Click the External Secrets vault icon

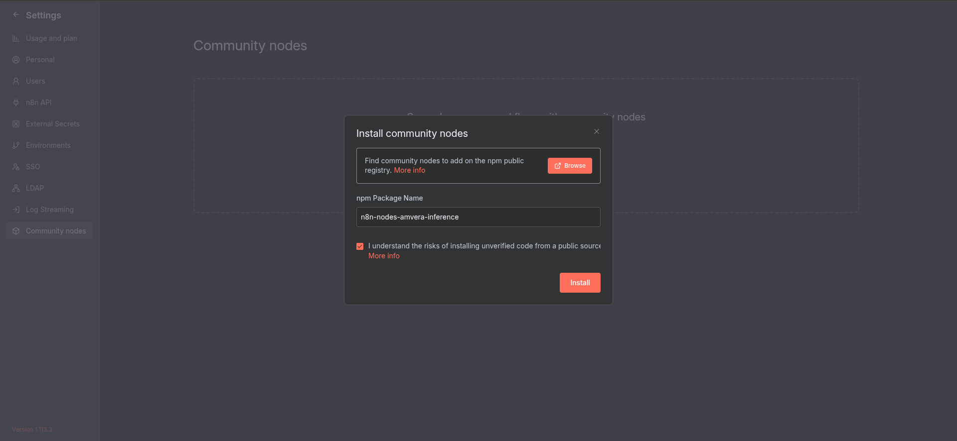16,124
